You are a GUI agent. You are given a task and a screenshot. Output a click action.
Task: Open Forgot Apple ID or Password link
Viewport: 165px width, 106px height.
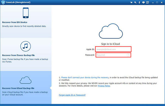72,95
